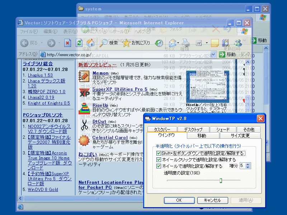Screen dimensions: 287x215
Task: Switch to the シェード tab in WindowTP
Action: (x=223, y=129)
